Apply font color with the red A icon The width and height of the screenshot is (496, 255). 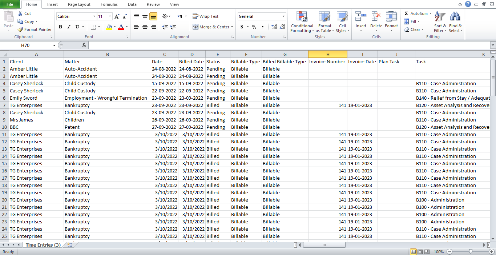point(121,27)
